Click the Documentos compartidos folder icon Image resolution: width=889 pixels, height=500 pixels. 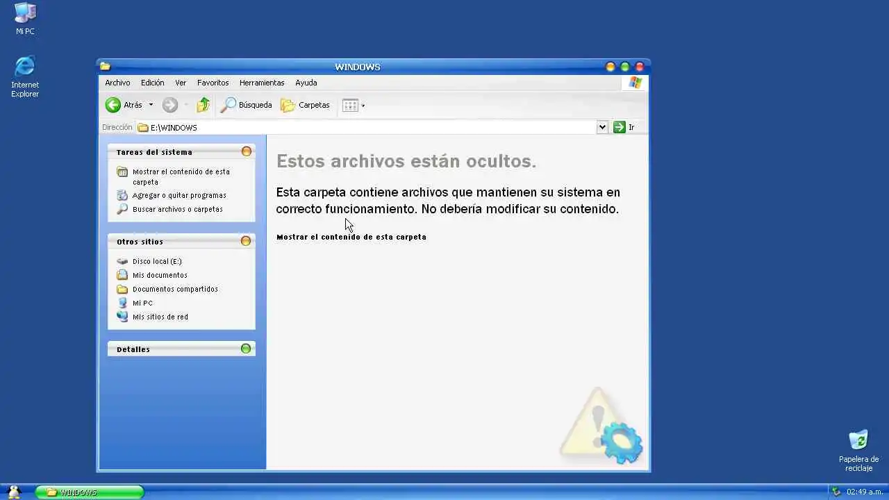pyautogui.click(x=122, y=289)
